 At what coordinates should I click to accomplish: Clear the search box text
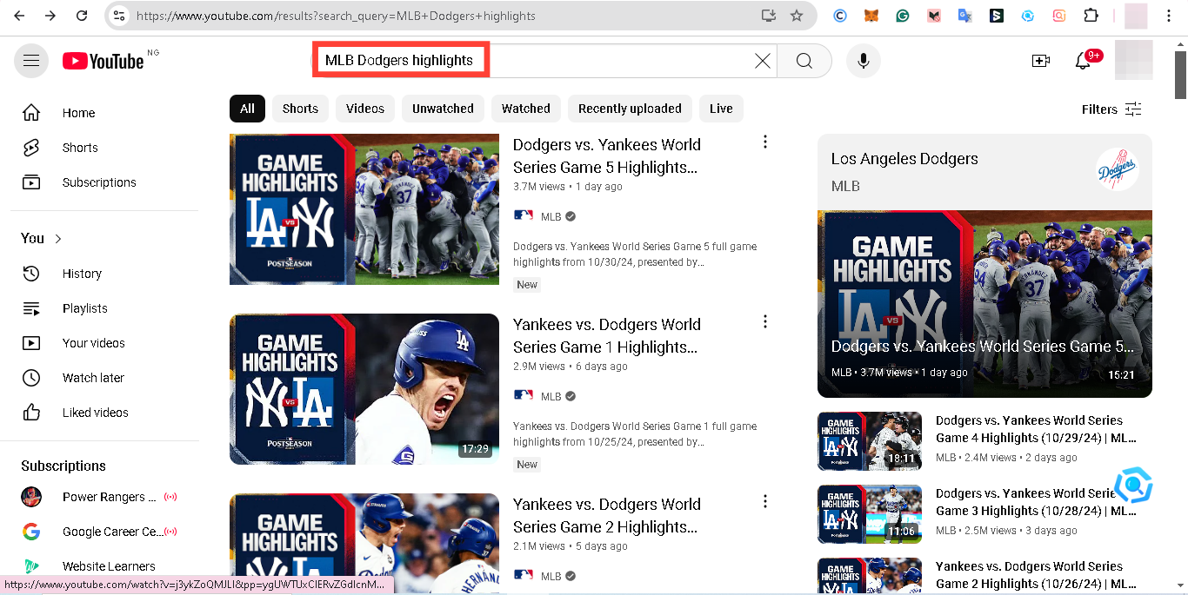[762, 61]
